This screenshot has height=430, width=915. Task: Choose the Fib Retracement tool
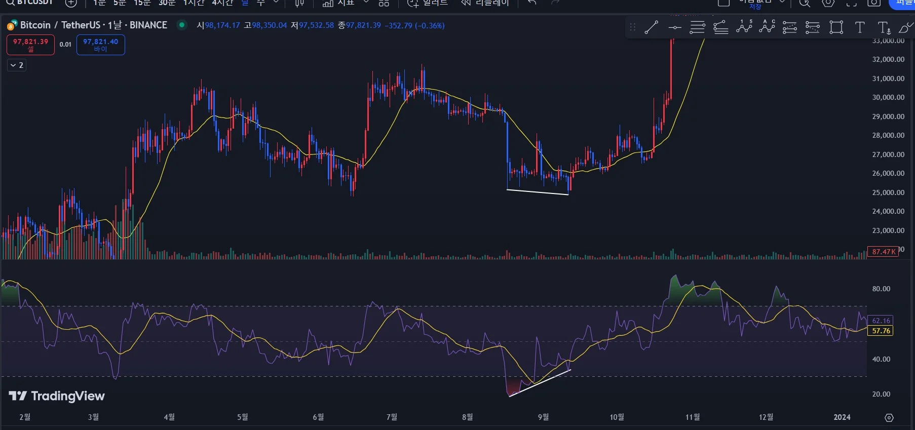[x=697, y=27]
